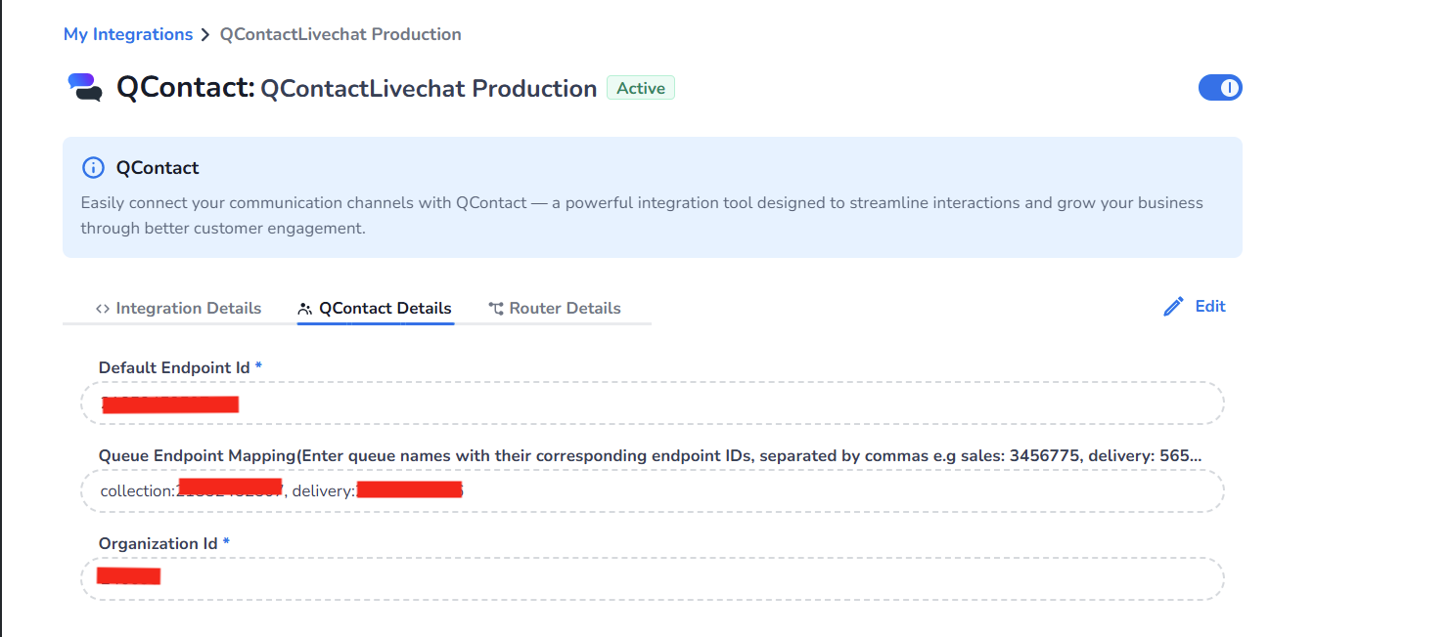Click the people icon beside QContact Details
Image resolution: width=1450 pixels, height=637 pixels.
304,309
